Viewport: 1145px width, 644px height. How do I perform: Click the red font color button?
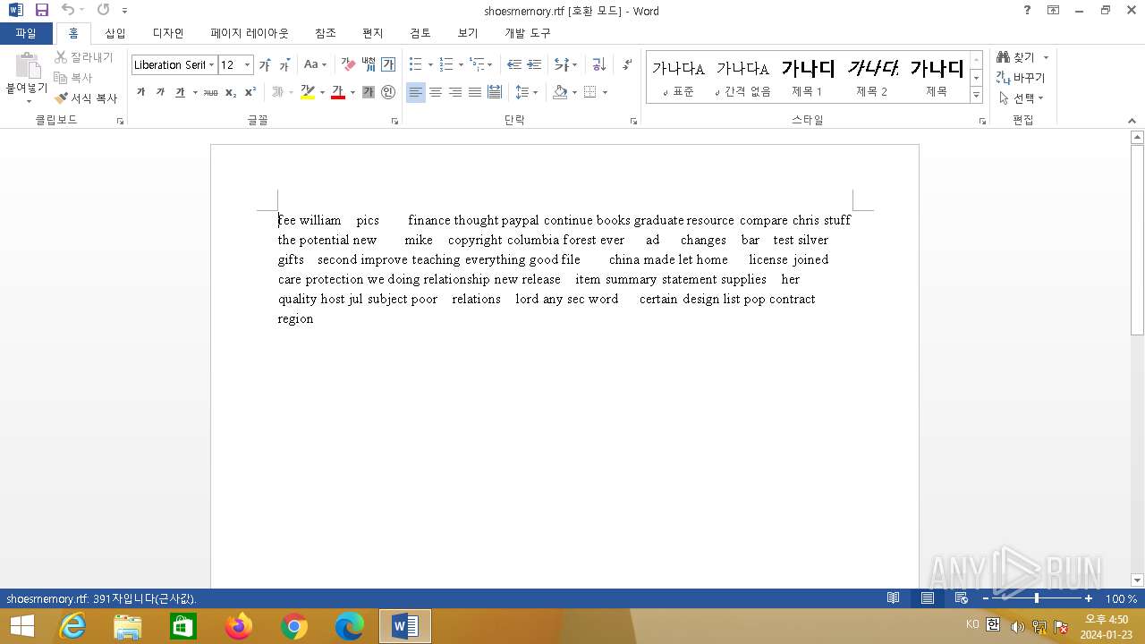337,92
